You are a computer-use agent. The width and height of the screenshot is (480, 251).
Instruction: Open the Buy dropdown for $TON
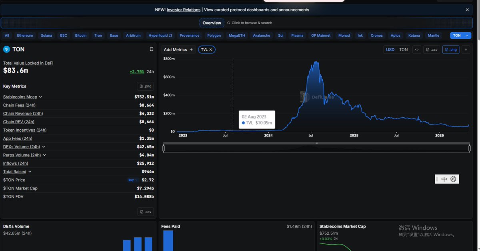click(133, 180)
